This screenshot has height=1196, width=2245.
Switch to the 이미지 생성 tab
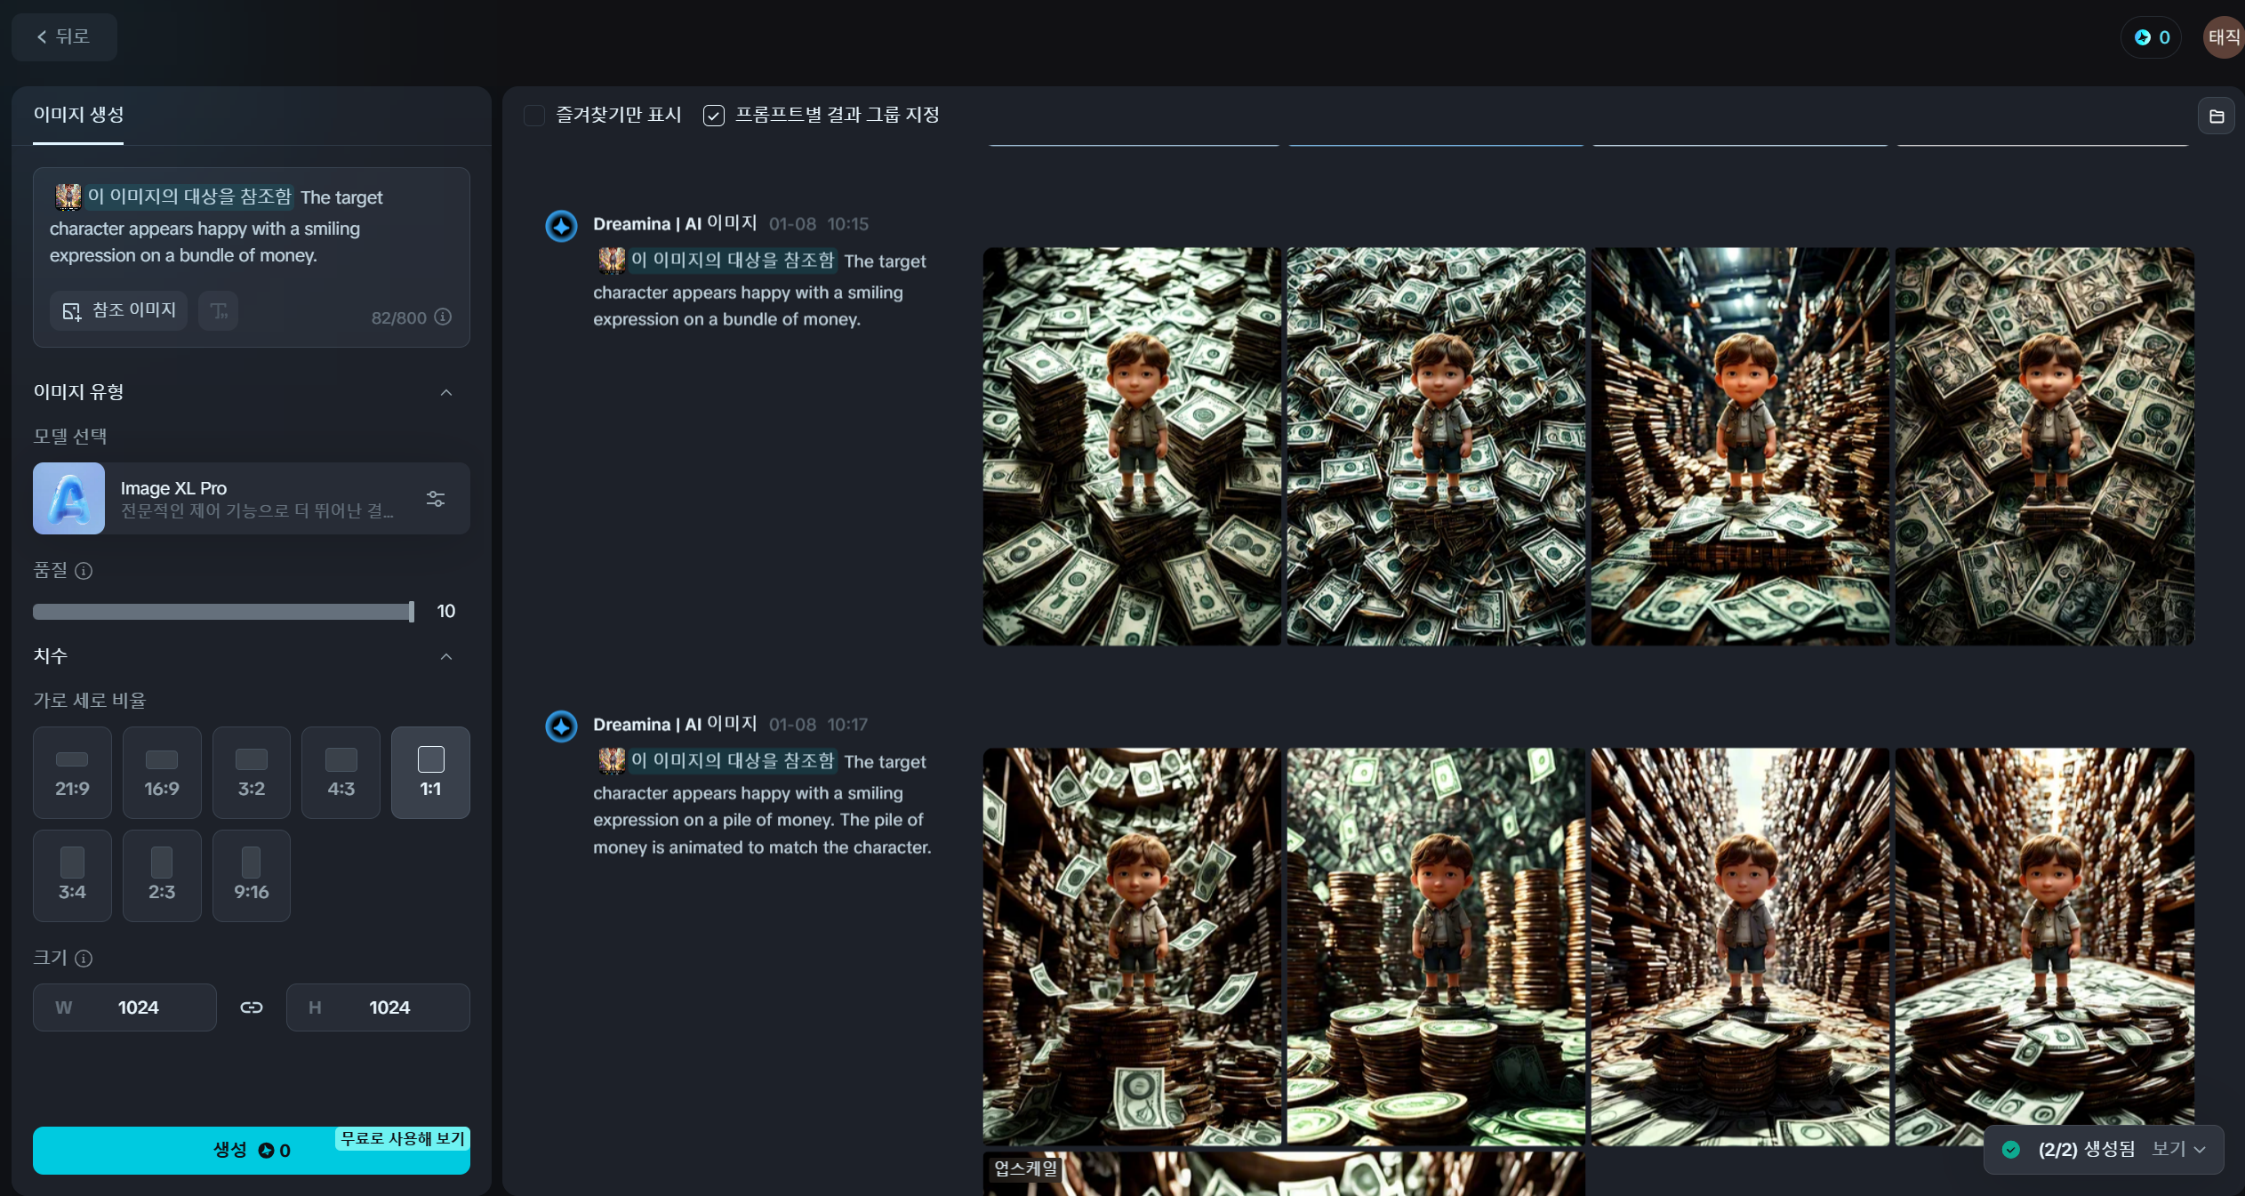click(x=78, y=115)
